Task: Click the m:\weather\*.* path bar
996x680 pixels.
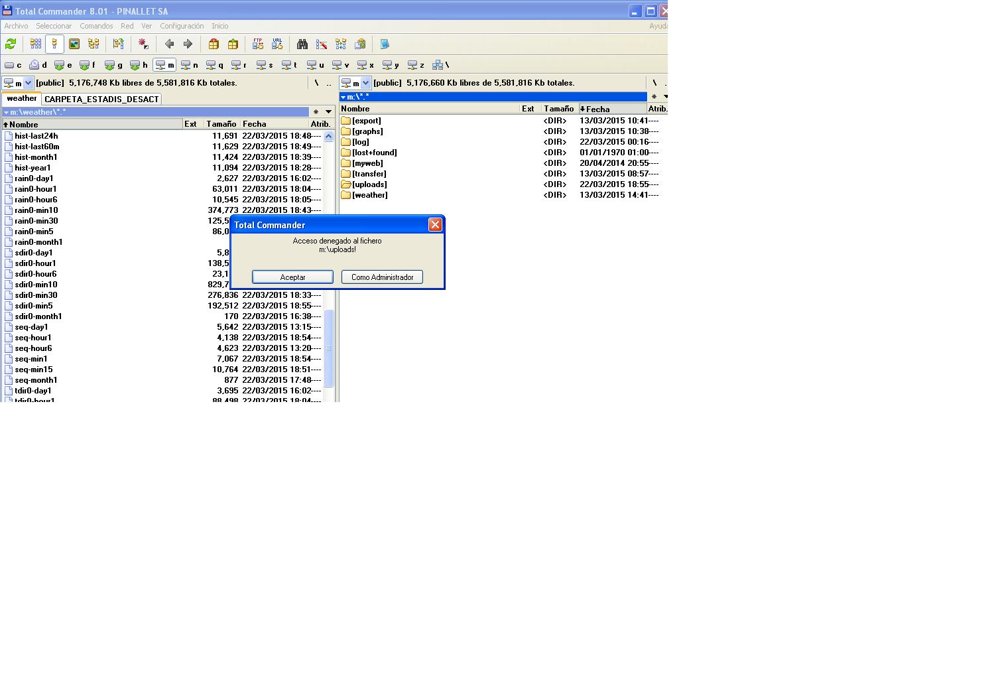Action: click(156, 112)
